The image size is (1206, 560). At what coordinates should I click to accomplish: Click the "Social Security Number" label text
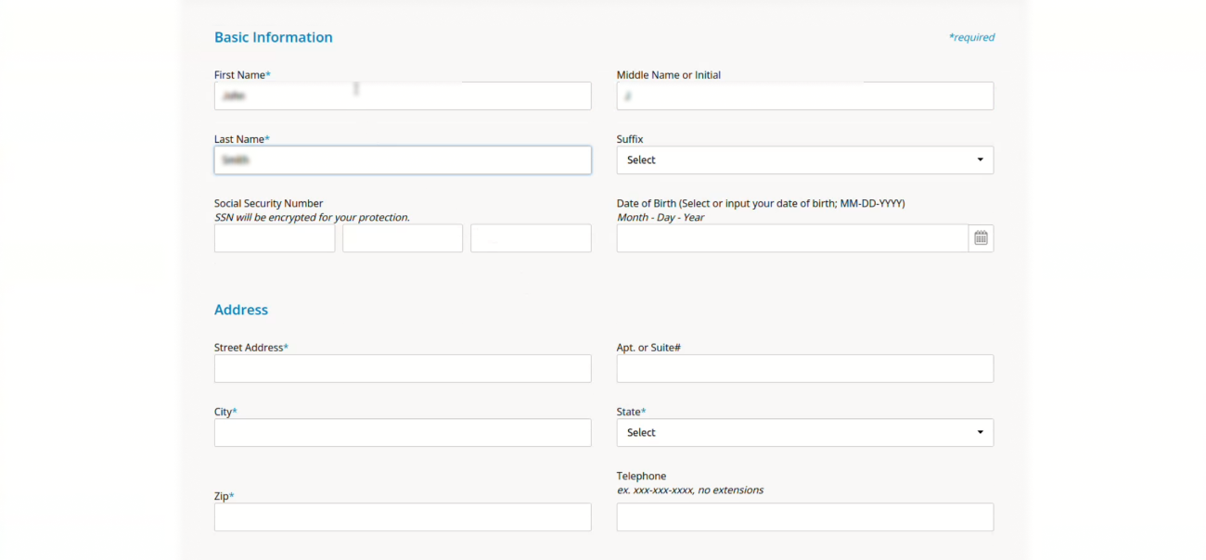(x=268, y=204)
